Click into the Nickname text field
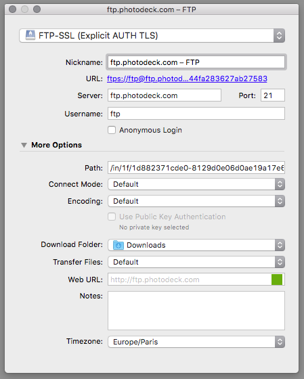The image size is (304, 379). [196, 62]
